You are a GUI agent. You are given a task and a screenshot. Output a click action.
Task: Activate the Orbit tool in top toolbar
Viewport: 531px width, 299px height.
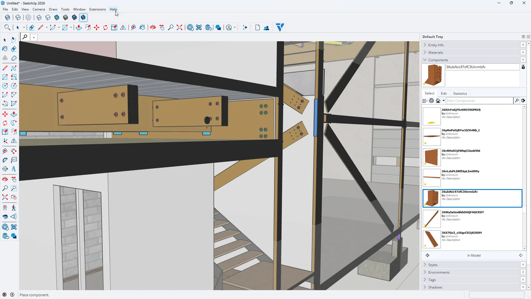pos(153,28)
